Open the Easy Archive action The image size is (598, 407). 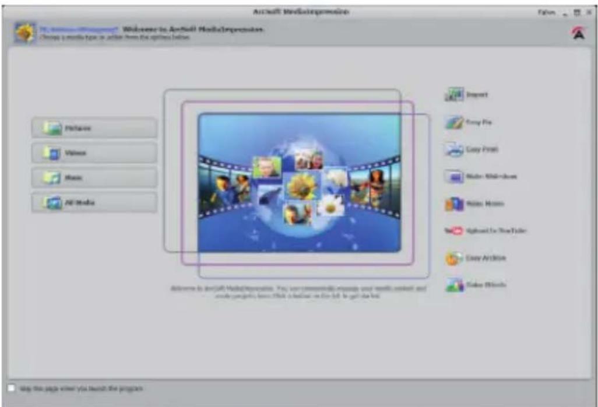pyautogui.click(x=476, y=258)
